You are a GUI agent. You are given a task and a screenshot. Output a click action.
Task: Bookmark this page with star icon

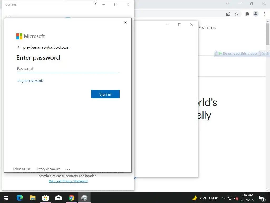pos(237,14)
